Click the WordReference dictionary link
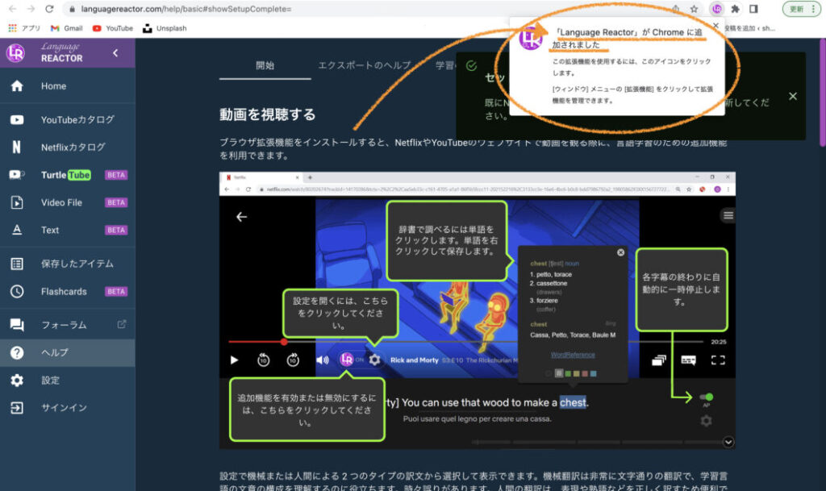Screen dimensions: 826x491 click(x=574, y=354)
